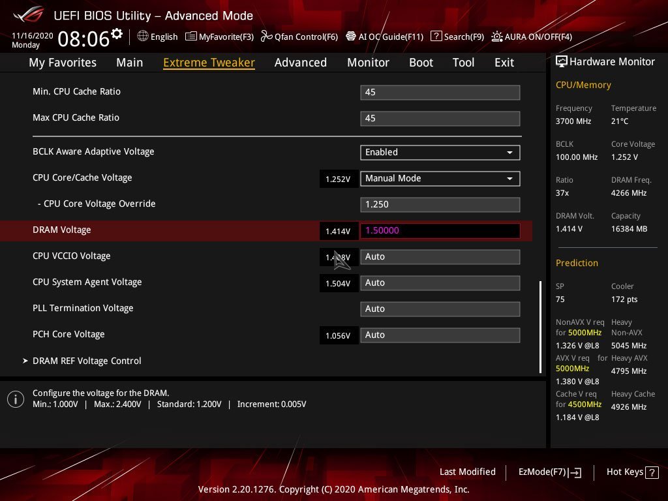Click the 1.504V System Agent readout
668x501 pixels.
(x=338, y=283)
